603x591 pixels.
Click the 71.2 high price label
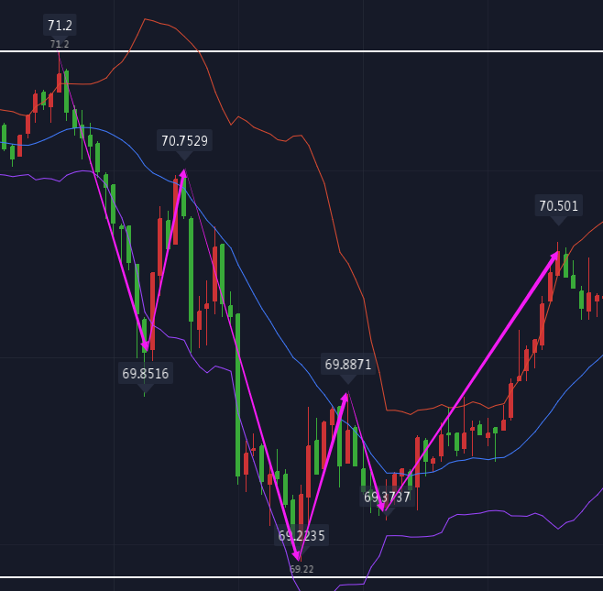[x=60, y=26]
